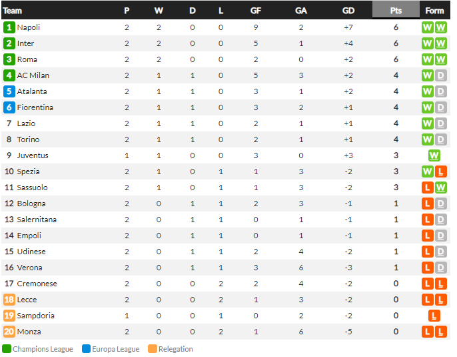Open the Fiorentina team link

[35, 107]
